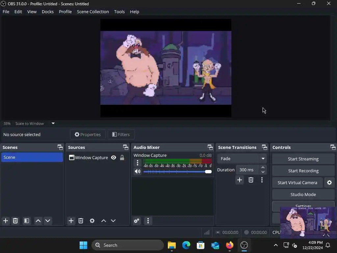Adjust Window Capture volume slider
Viewport: 337px width, 253px height.
click(x=177, y=172)
